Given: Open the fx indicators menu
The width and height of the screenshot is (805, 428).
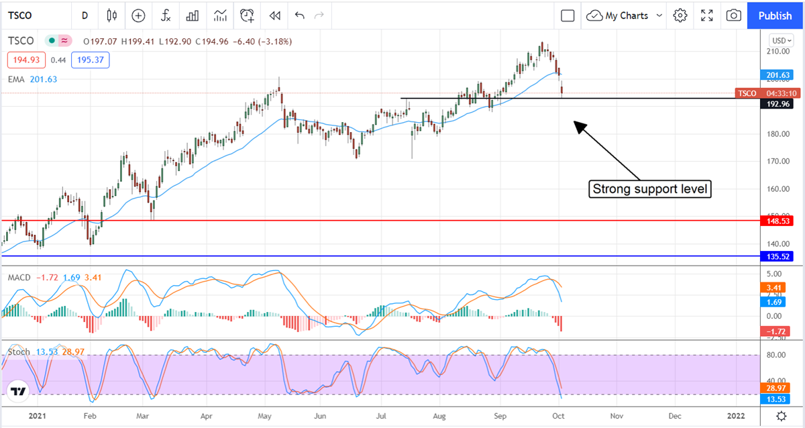Looking at the screenshot, I should (x=166, y=15).
